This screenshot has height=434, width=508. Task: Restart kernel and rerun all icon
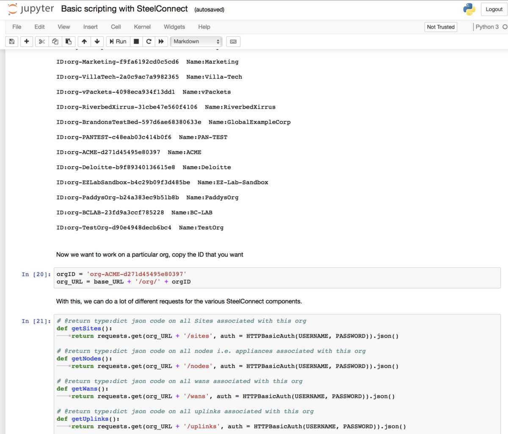coord(161,42)
